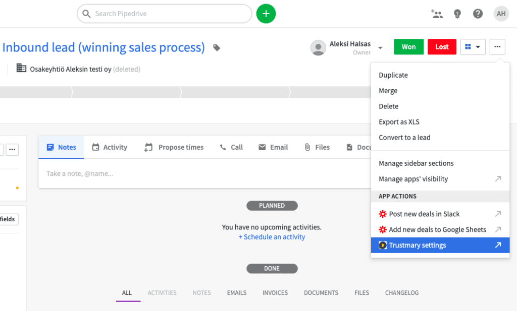Mark the deal as Lost
The image size is (517, 311).
click(x=442, y=47)
